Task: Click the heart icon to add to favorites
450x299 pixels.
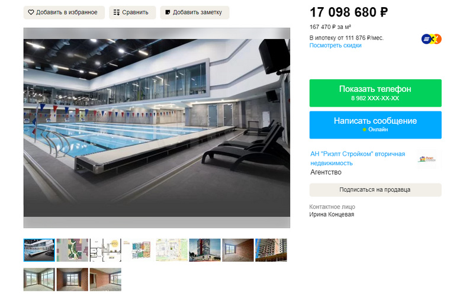Action: coord(31,12)
